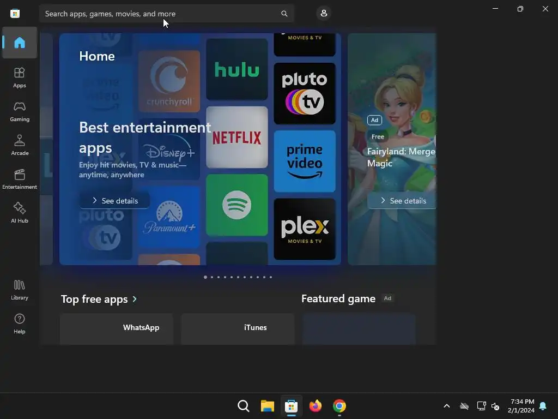Open the Apps section

(x=20, y=77)
